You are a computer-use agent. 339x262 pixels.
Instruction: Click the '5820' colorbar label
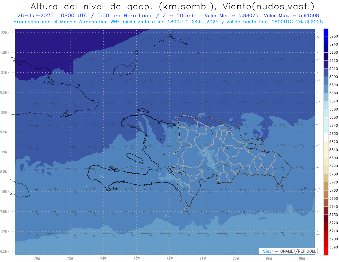(x=333, y=142)
